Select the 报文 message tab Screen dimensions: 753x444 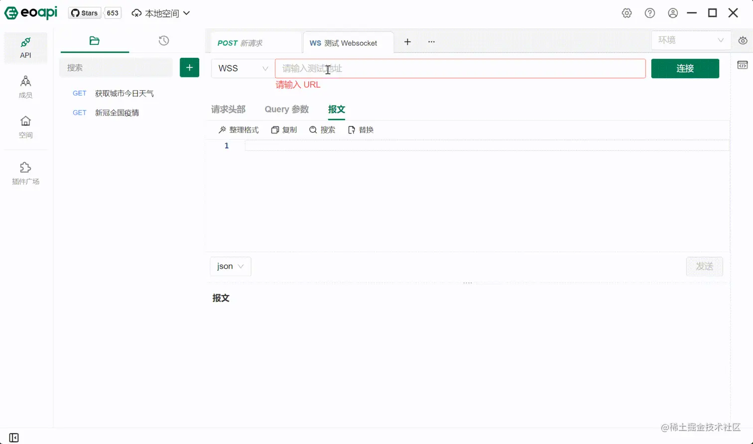337,109
